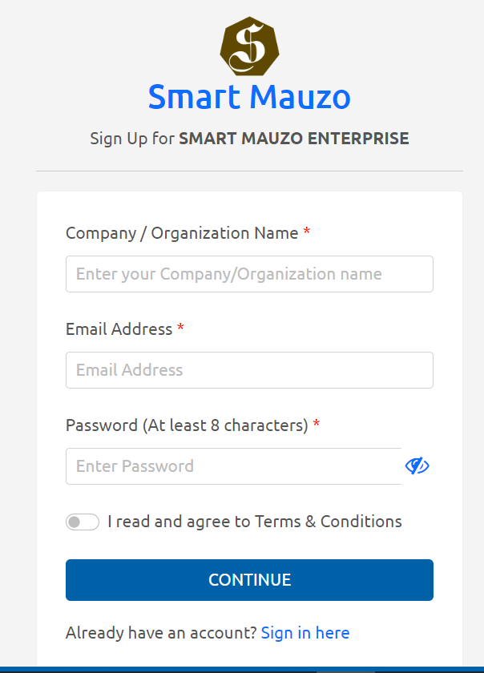Click the dark blue bar at the bottom
The image size is (484, 673).
click(x=242, y=670)
